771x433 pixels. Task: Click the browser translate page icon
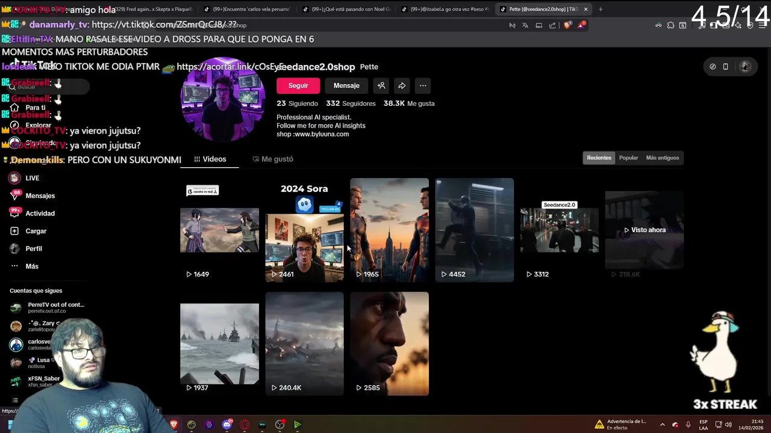pos(525,25)
